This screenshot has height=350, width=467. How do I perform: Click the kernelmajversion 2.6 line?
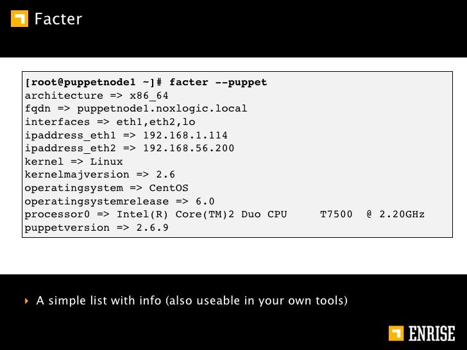[100, 175]
